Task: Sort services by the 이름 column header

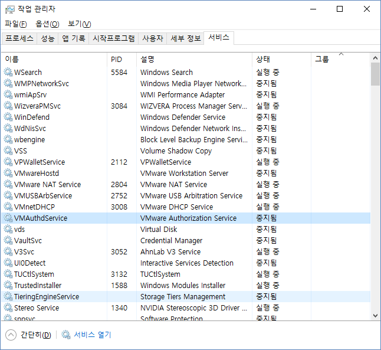Action: pos(54,59)
